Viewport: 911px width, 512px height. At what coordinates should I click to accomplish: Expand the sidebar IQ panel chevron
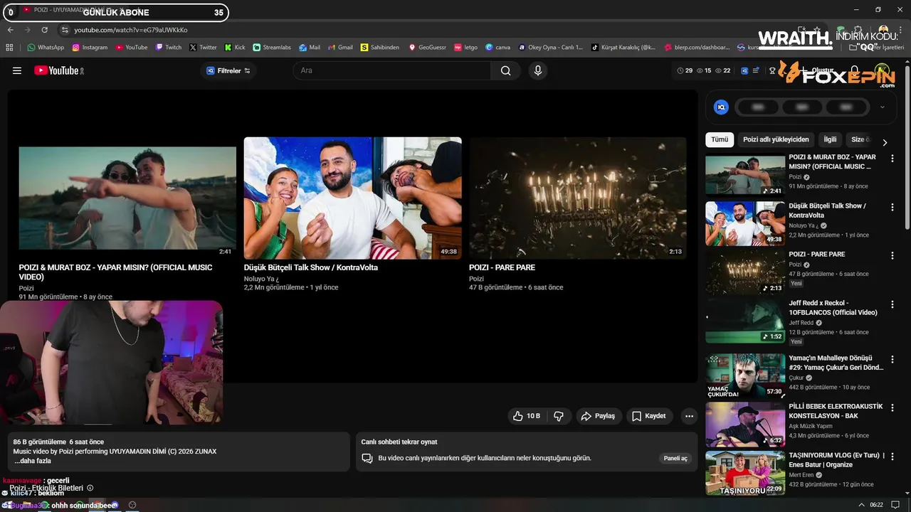pos(883,107)
